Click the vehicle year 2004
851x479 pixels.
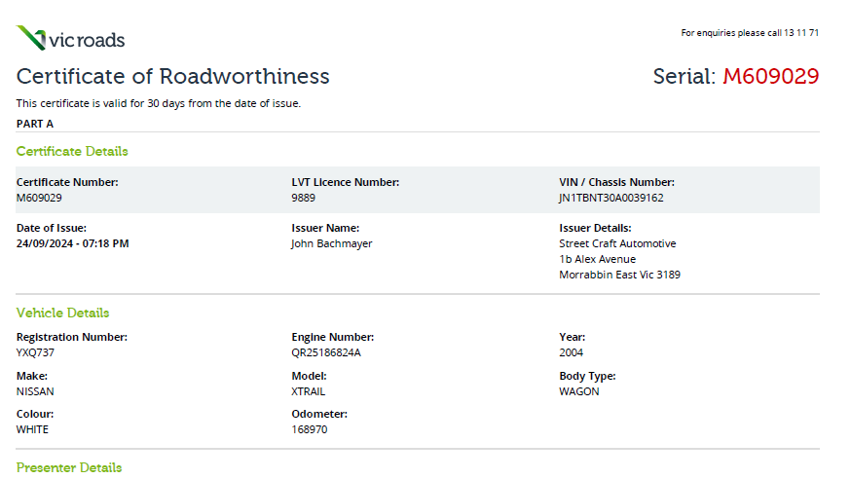click(x=572, y=352)
